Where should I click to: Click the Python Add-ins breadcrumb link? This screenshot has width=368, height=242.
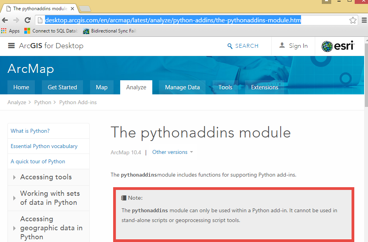(x=78, y=102)
